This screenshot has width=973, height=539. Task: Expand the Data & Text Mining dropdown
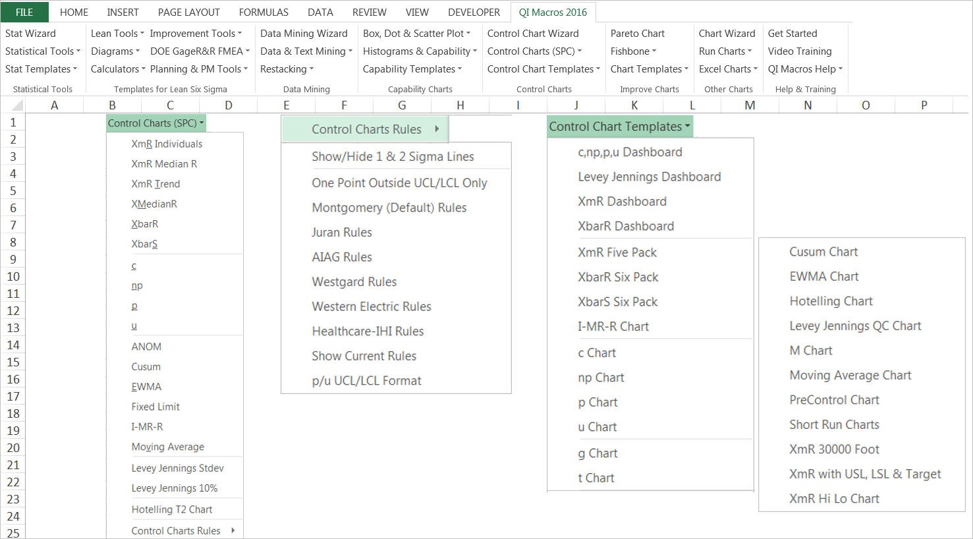(x=306, y=51)
